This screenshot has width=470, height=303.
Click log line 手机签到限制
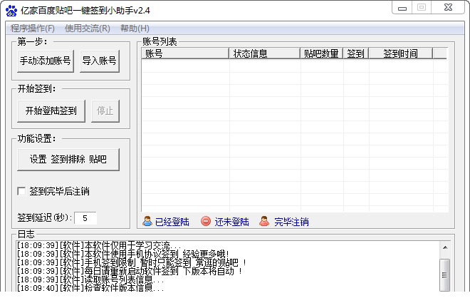(131, 263)
